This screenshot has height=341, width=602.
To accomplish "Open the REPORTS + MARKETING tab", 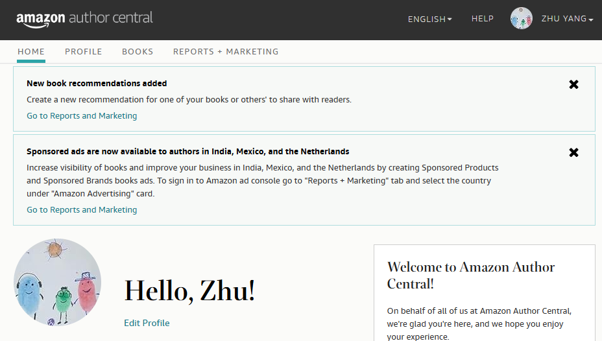I will coord(226,52).
